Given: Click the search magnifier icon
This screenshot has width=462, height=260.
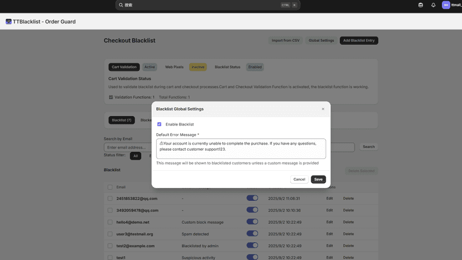Looking at the screenshot, I should [x=121, y=5].
